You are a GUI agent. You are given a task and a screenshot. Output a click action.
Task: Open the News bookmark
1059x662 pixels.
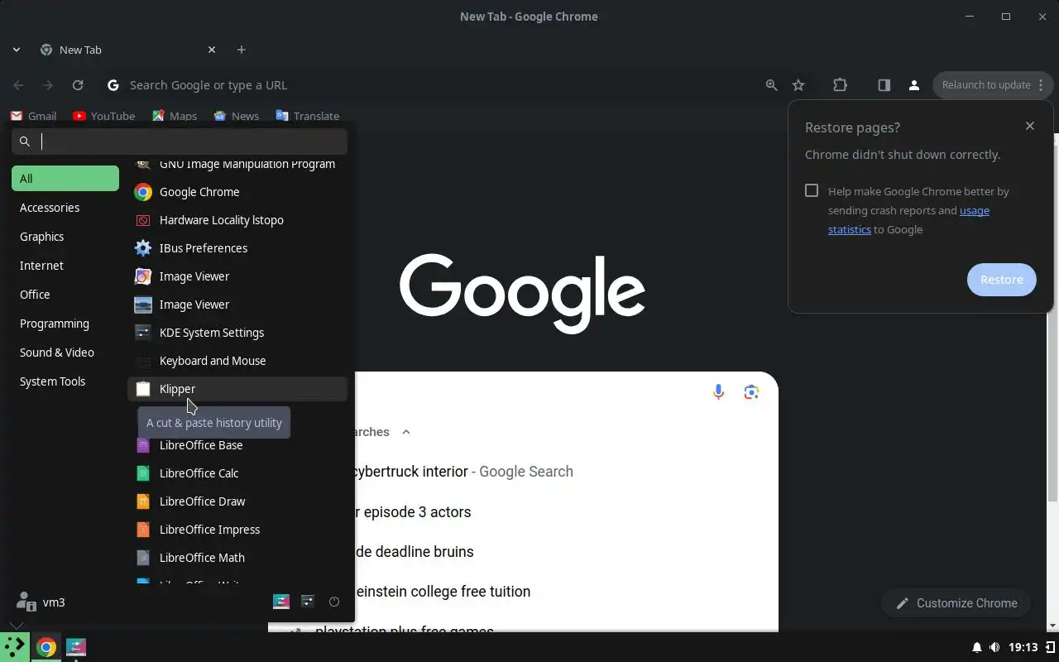237,116
